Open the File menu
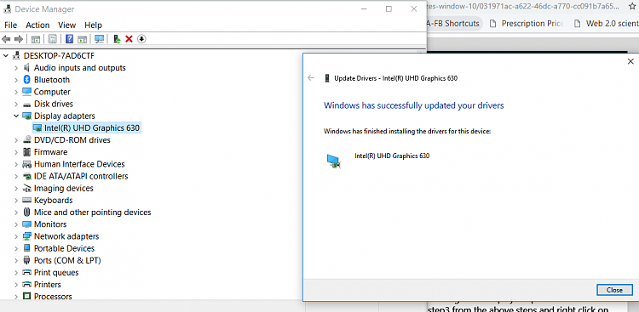The width and height of the screenshot is (639, 312). 10,26
